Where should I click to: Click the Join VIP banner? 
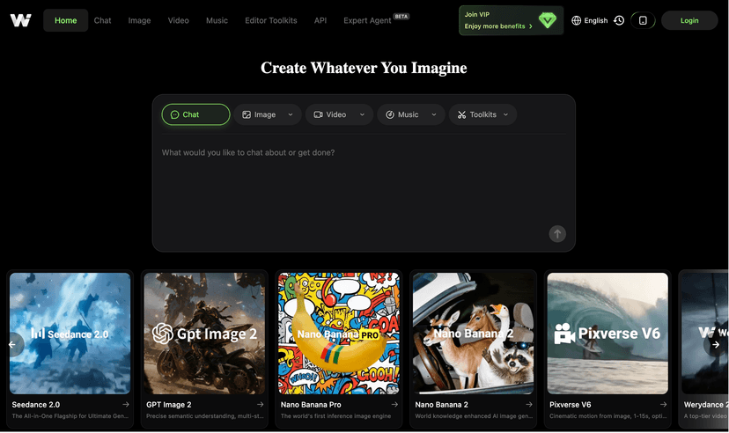coord(511,20)
